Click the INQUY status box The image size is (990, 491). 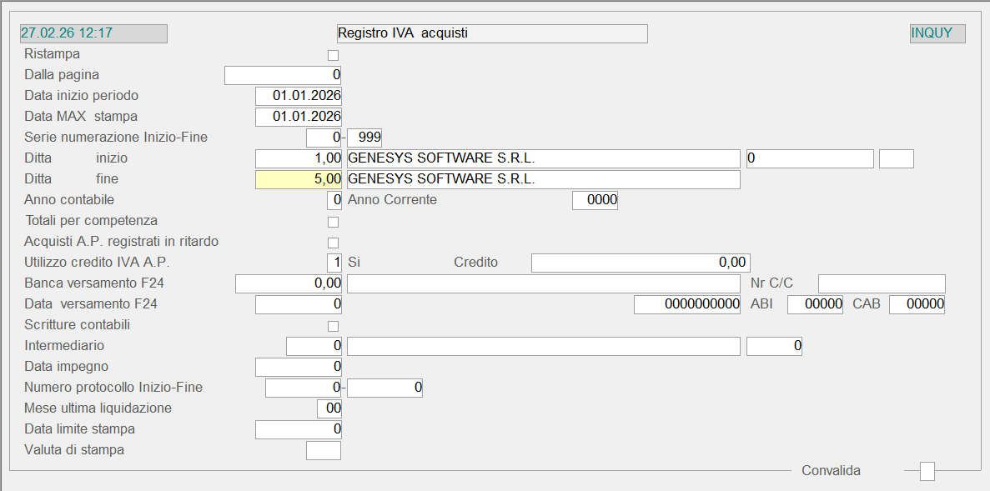click(937, 33)
